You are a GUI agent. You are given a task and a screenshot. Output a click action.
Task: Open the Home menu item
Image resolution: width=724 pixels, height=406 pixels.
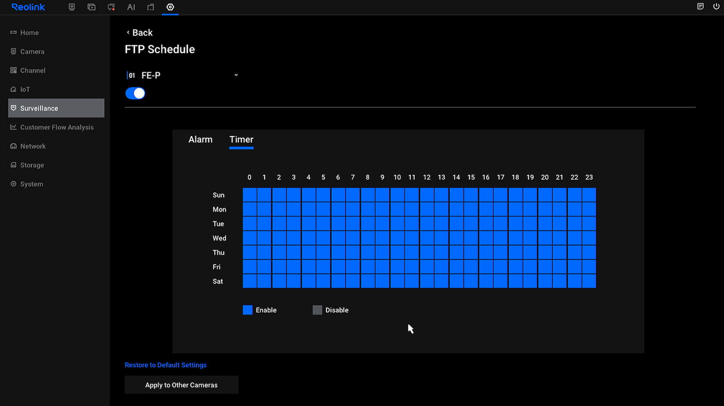(56, 32)
